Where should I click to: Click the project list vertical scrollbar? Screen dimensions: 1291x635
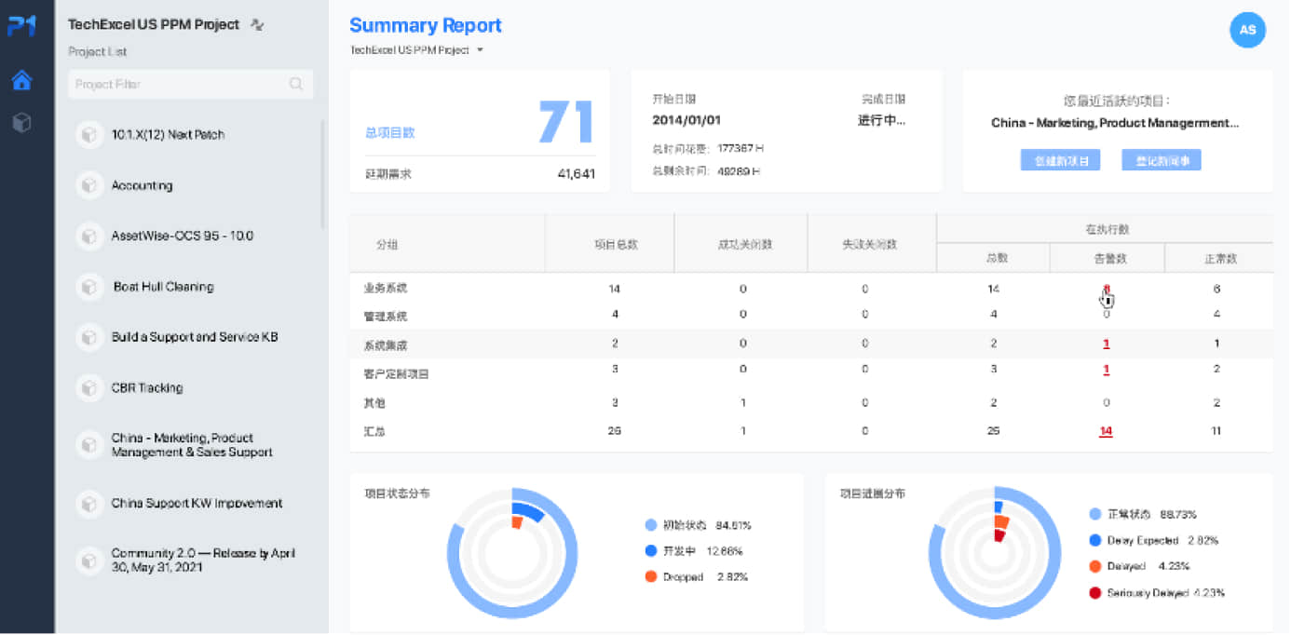(x=323, y=175)
